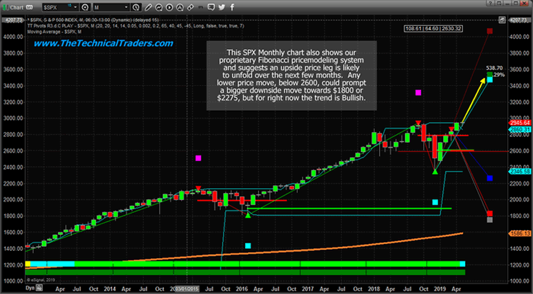Click the cyan square near 1950
533x294 pixels.
[435, 202]
